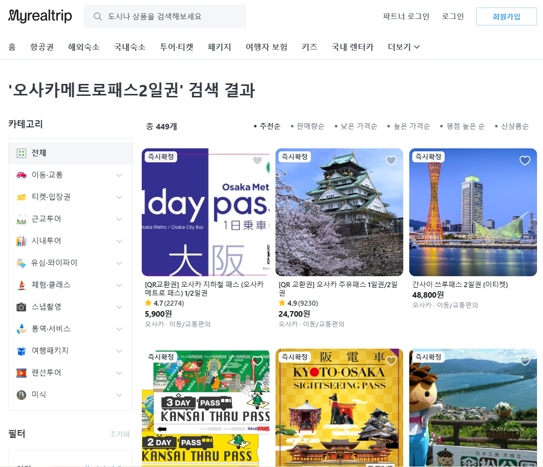543x467 pixels.
Task: Click the 통역·서비스 hand icon
Action: pyautogui.click(x=21, y=329)
